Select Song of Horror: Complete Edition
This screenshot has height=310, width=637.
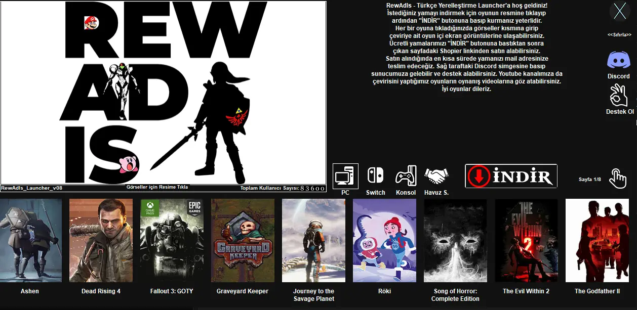pos(455,240)
